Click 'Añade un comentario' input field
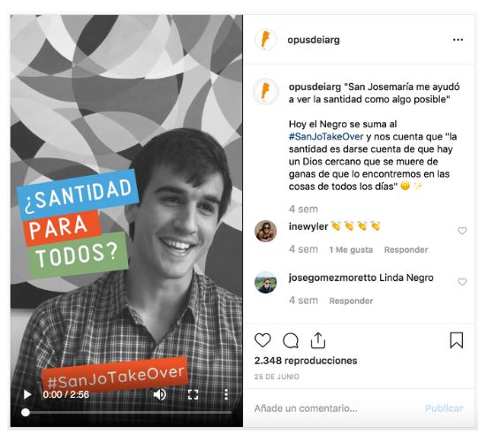The image size is (486, 442). click(337, 408)
